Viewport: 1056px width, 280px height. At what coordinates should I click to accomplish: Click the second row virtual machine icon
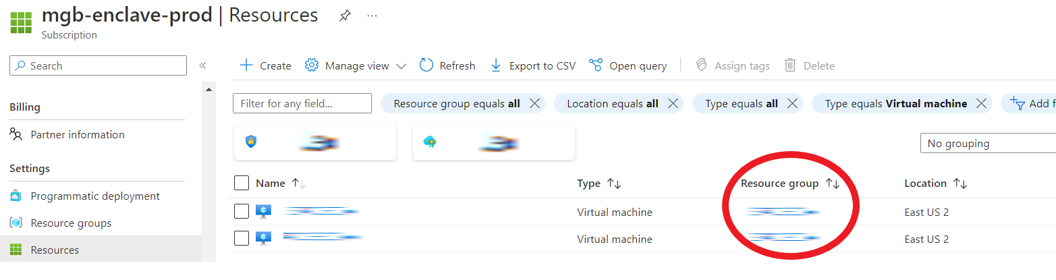point(264,238)
